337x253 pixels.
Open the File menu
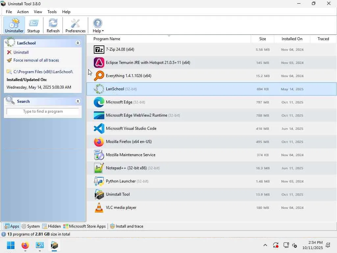tap(9, 12)
